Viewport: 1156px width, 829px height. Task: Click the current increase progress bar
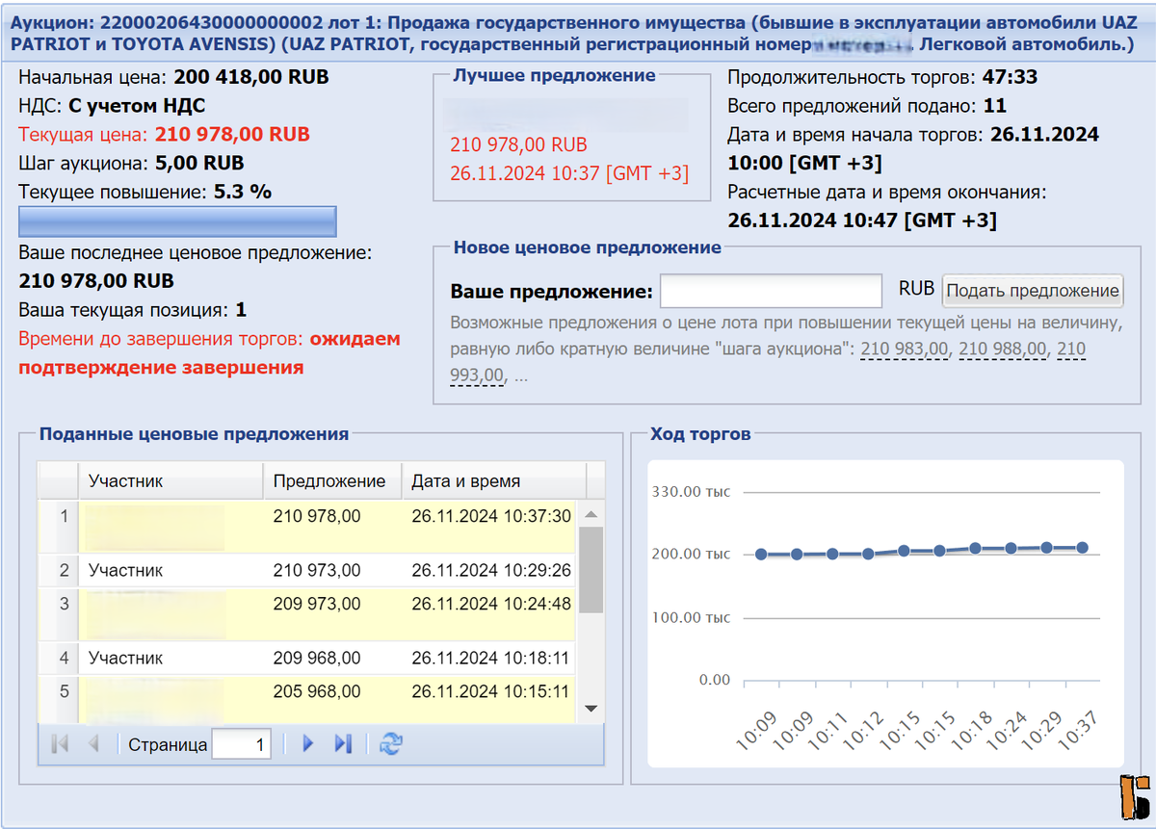coord(177,220)
